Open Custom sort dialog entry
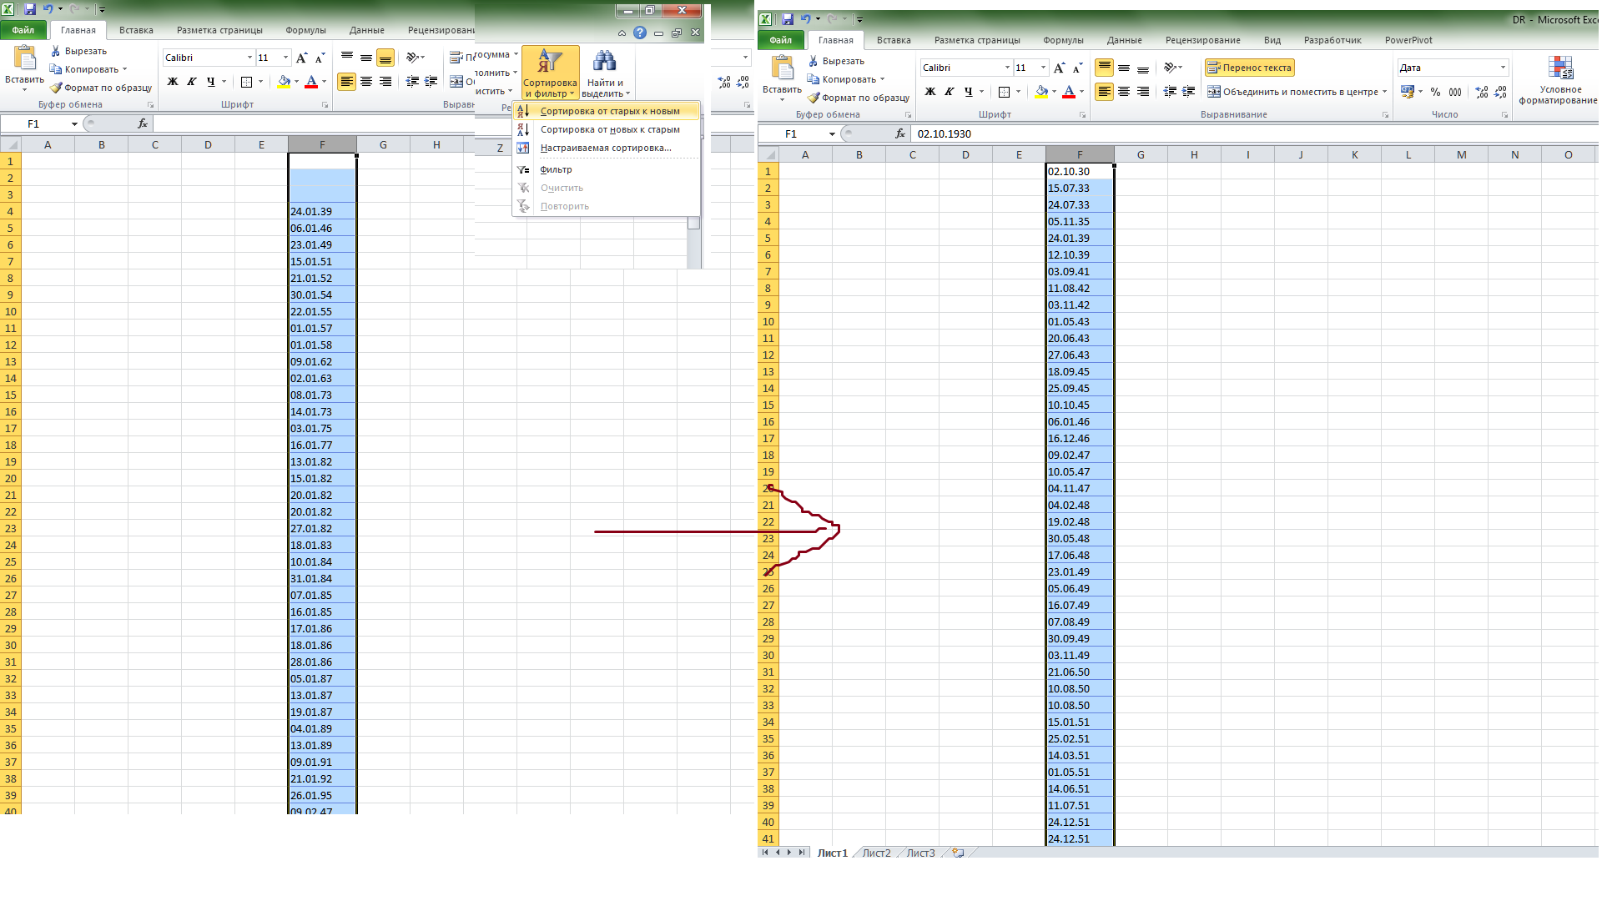Viewport: 1602px width, 901px height. click(x=607, y=148)
